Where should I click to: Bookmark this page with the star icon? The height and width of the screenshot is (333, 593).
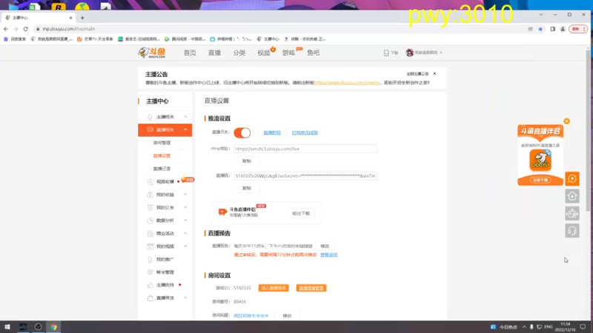540,29
